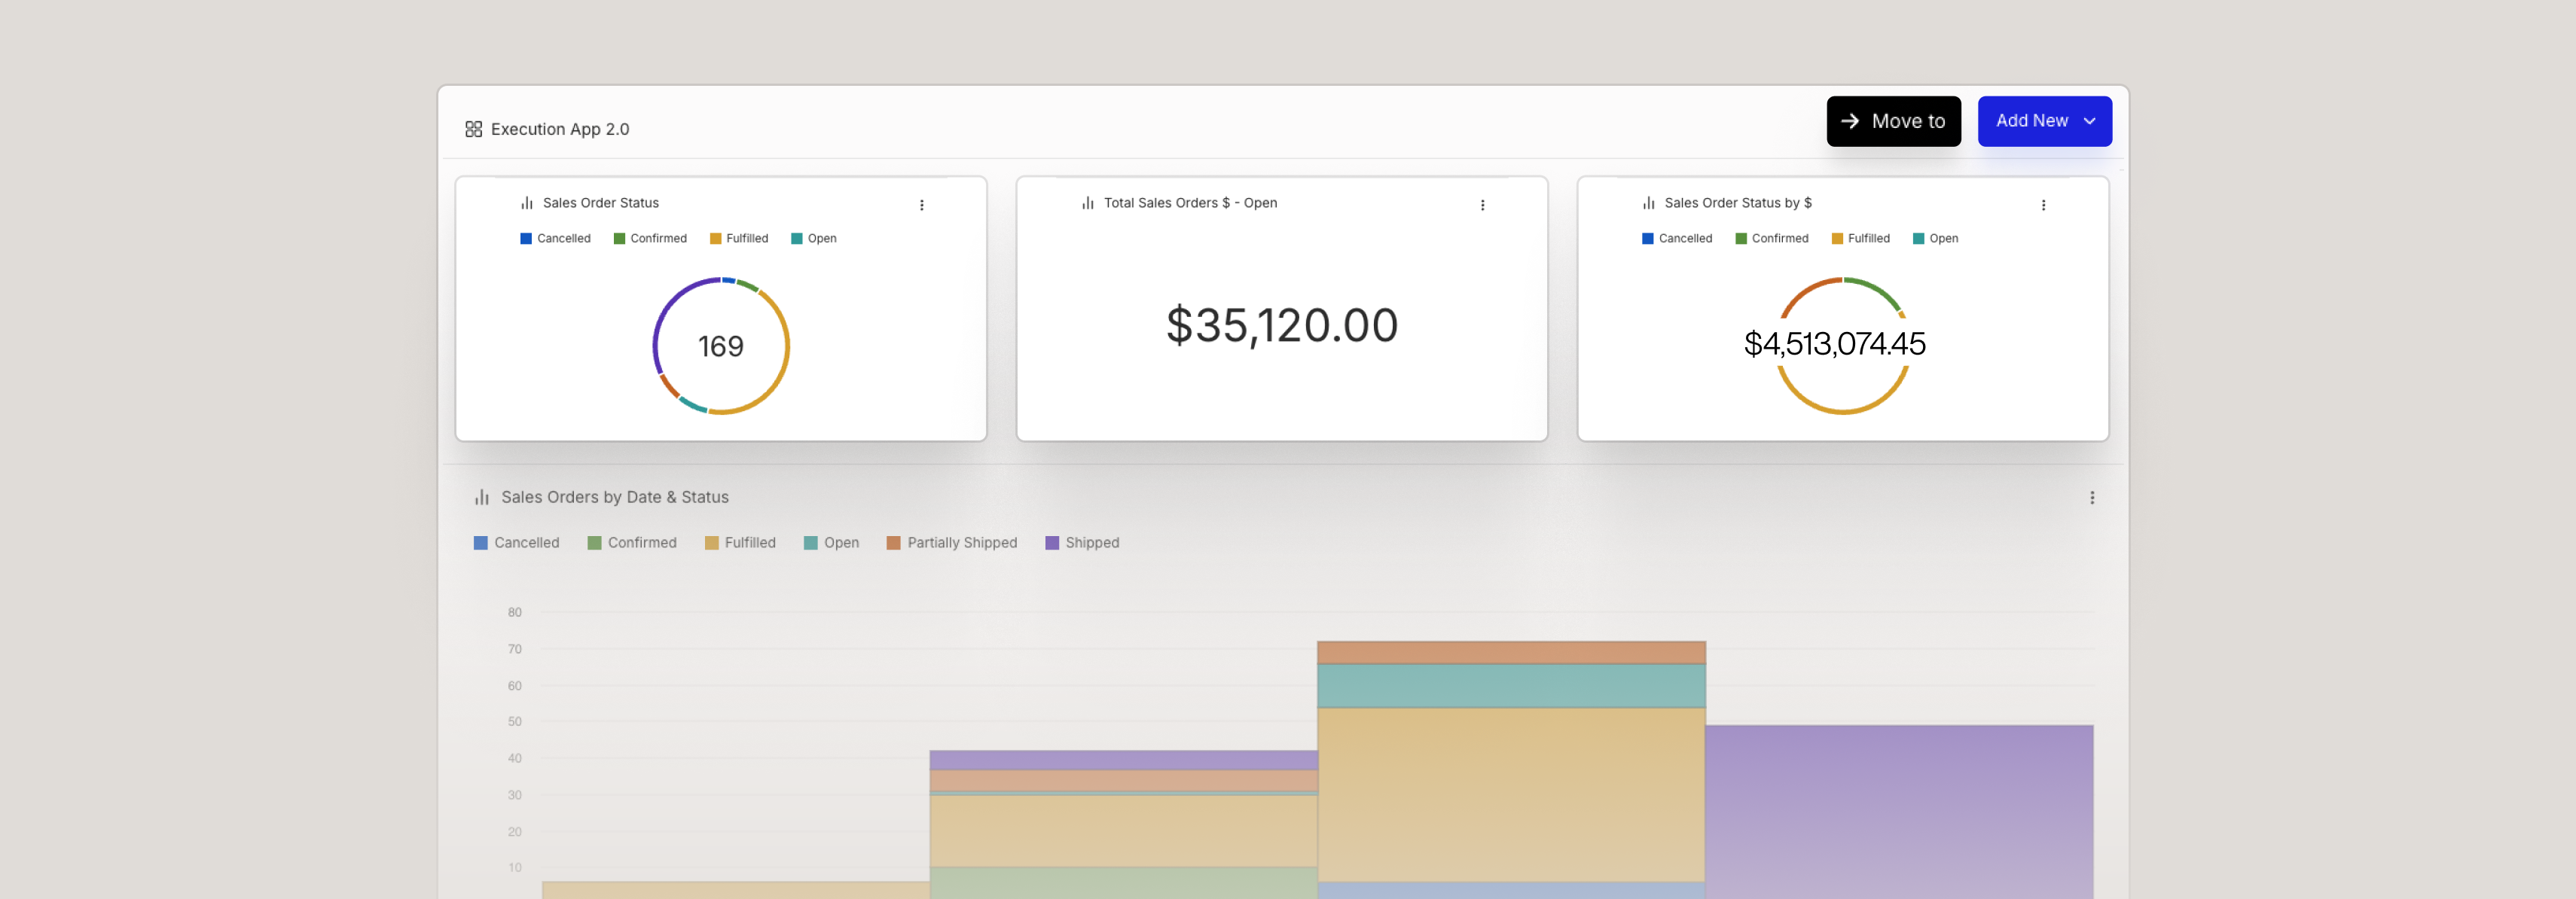Click the Execution App 2.0 grid icon
Screen dimensions: 2576x899
coord(473,129)
